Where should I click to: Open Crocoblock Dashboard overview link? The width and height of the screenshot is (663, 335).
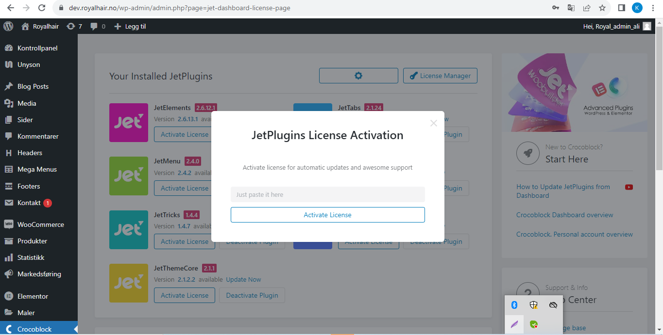click(565, 215)
